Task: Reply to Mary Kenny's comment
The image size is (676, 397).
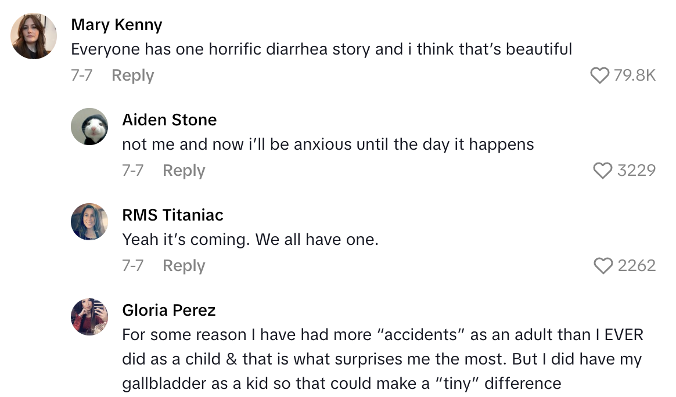Action: point(132,75)
